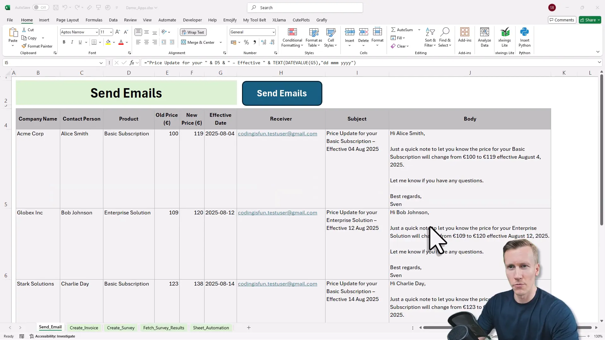Open the font size dropdown
605x340 pixels.
tap(111, 32)
